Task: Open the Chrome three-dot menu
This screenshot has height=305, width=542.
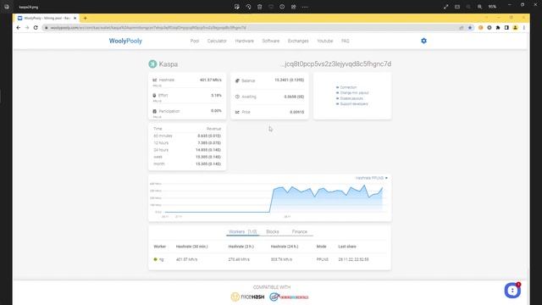Action: point(524,28)
